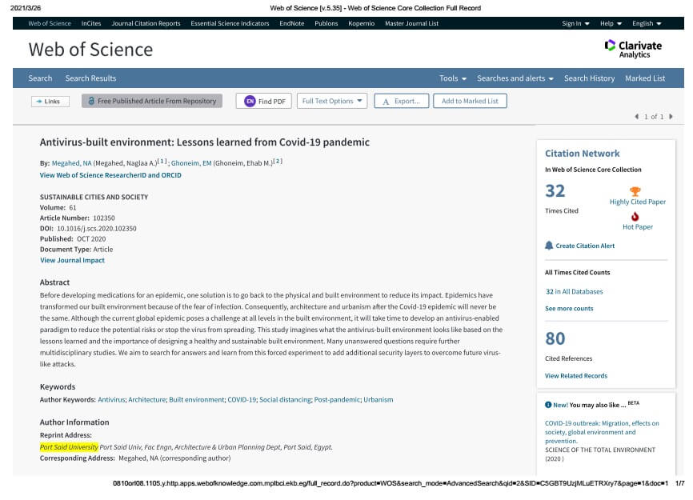Image resolution: width=693 pixels, height=500 pixels.
Task: Open the Help dropdown menu
Action: point(611,23)
